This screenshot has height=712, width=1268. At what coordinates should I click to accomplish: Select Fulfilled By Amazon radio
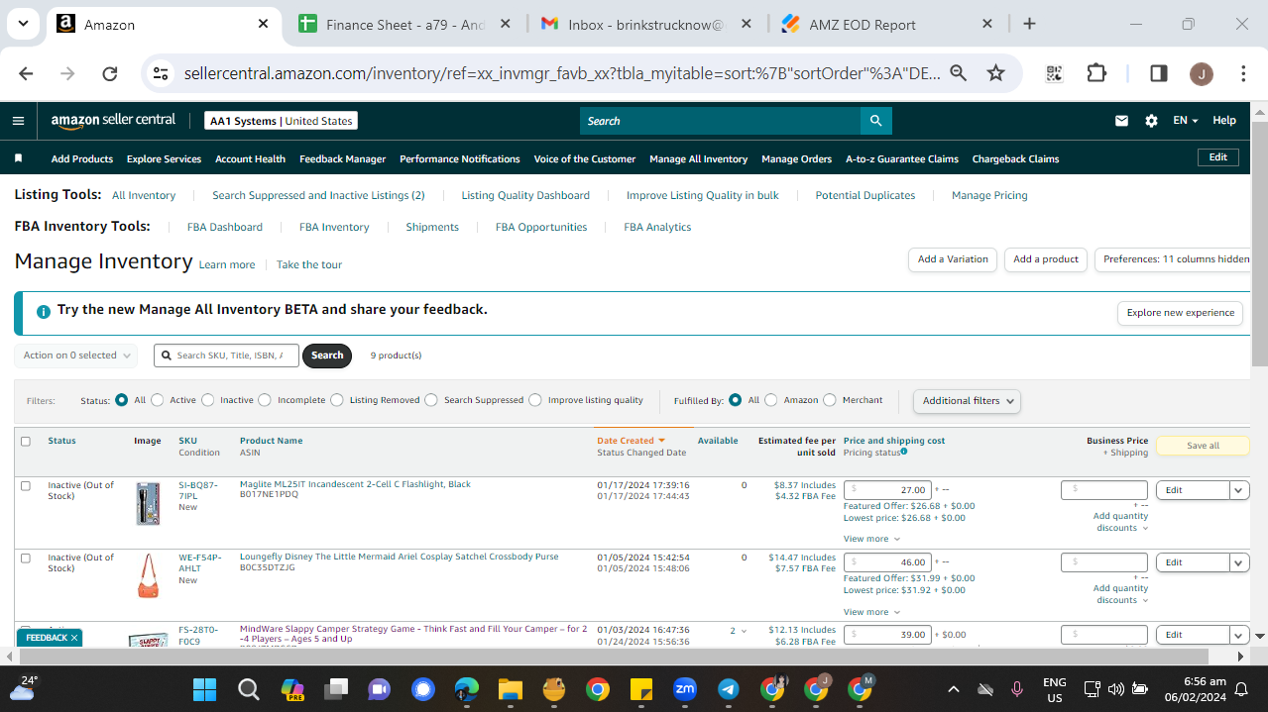click(x=771, y=400)
